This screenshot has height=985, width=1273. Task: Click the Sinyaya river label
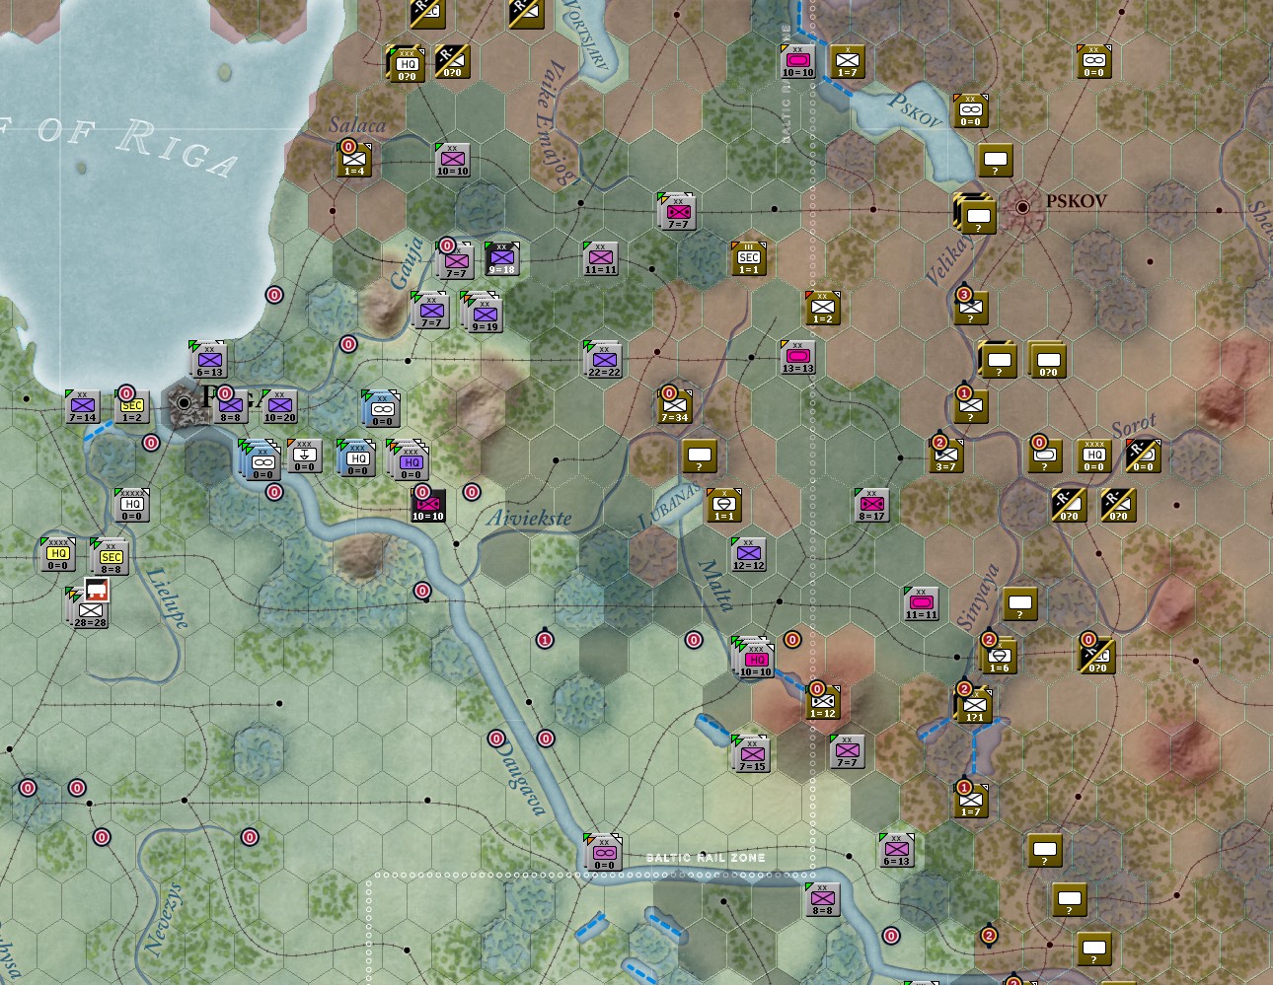(x=978, y=596)
